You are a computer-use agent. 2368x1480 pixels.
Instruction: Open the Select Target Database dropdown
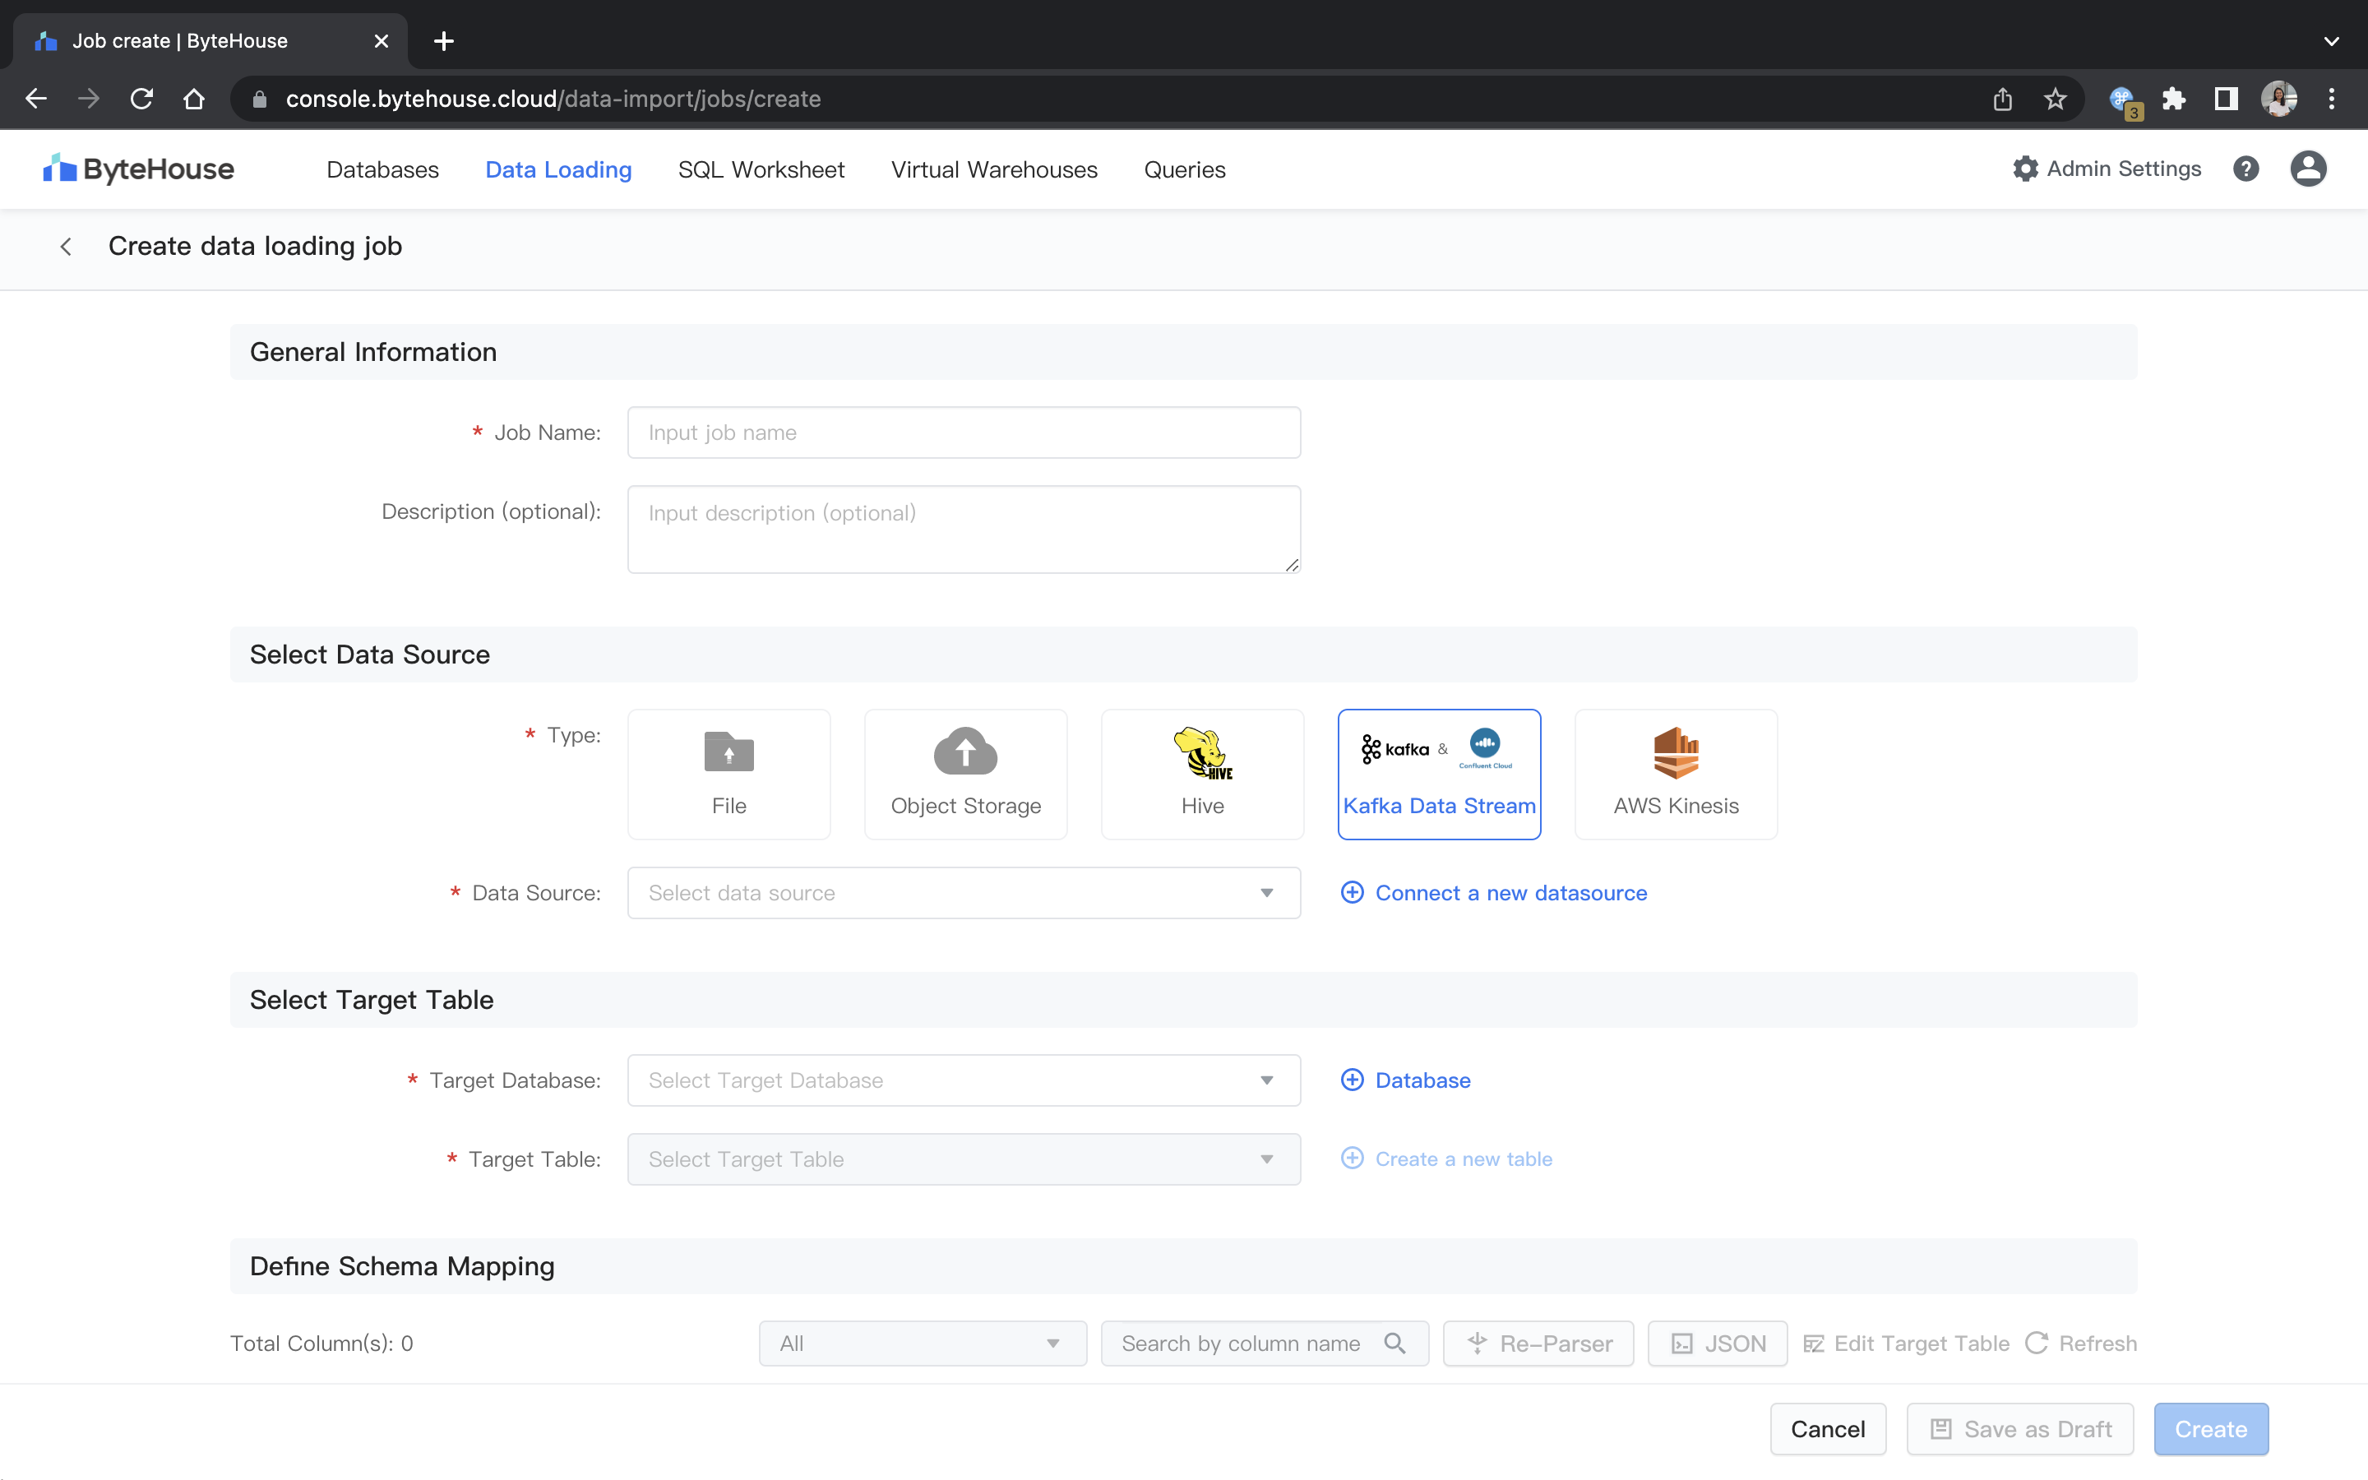[x=963, y=1080]
